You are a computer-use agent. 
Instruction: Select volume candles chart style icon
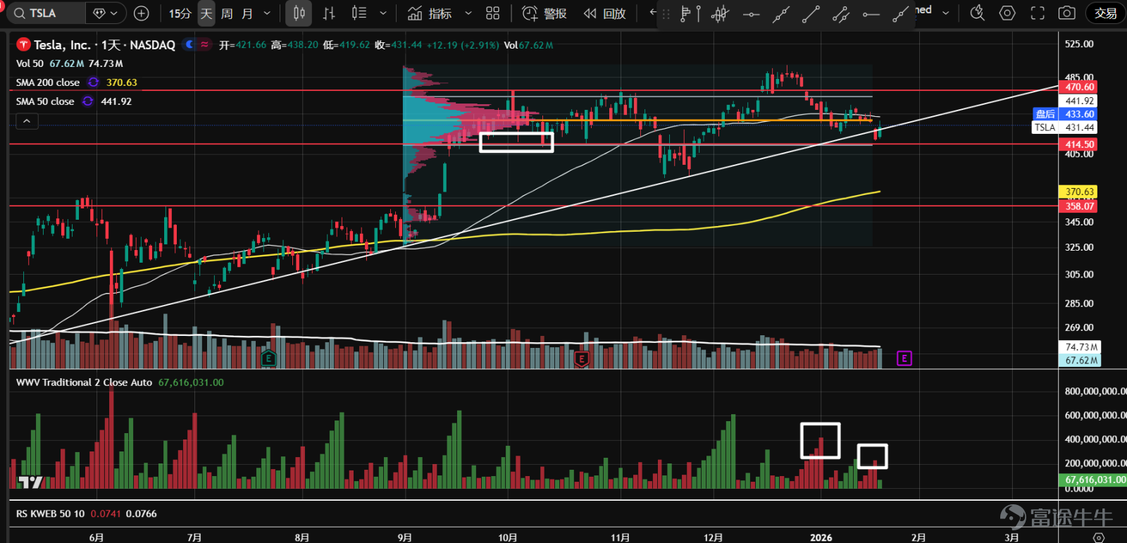pos(359,13)
